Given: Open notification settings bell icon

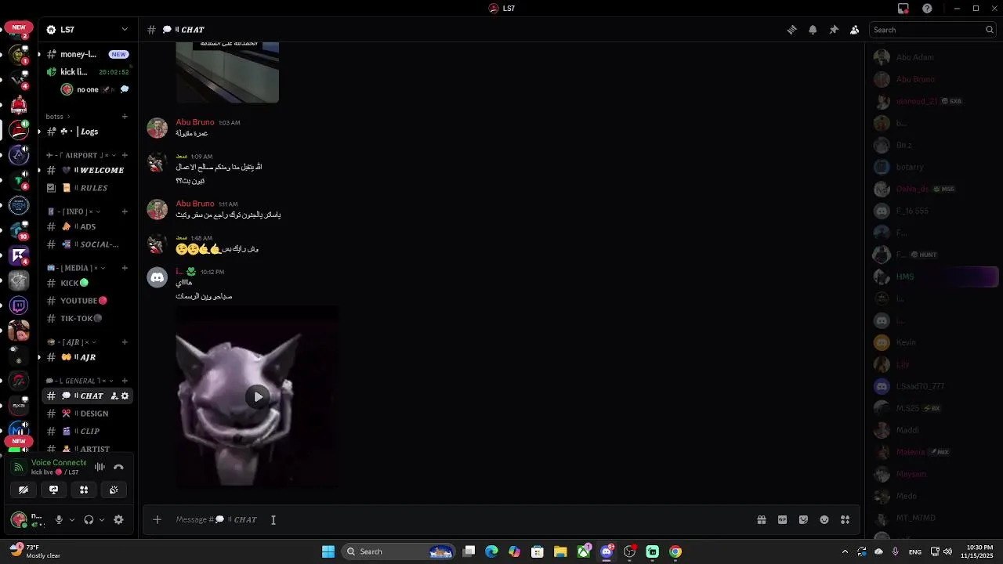Looking at the screenshot, I should 813,30.
